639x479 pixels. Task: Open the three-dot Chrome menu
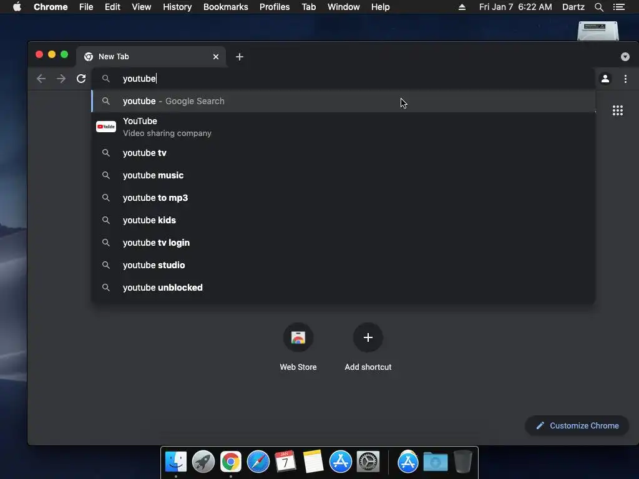(x=625, y=79)
